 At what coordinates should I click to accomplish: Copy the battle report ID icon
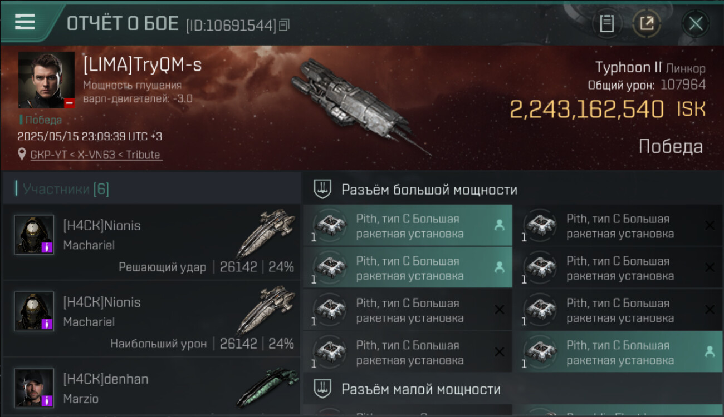[284, 25]
